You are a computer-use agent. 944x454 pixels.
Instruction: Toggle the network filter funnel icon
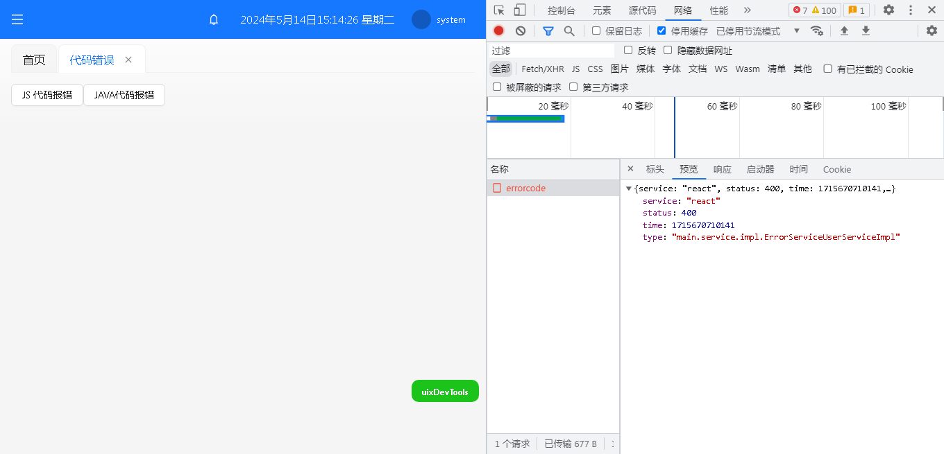(548, 30)
